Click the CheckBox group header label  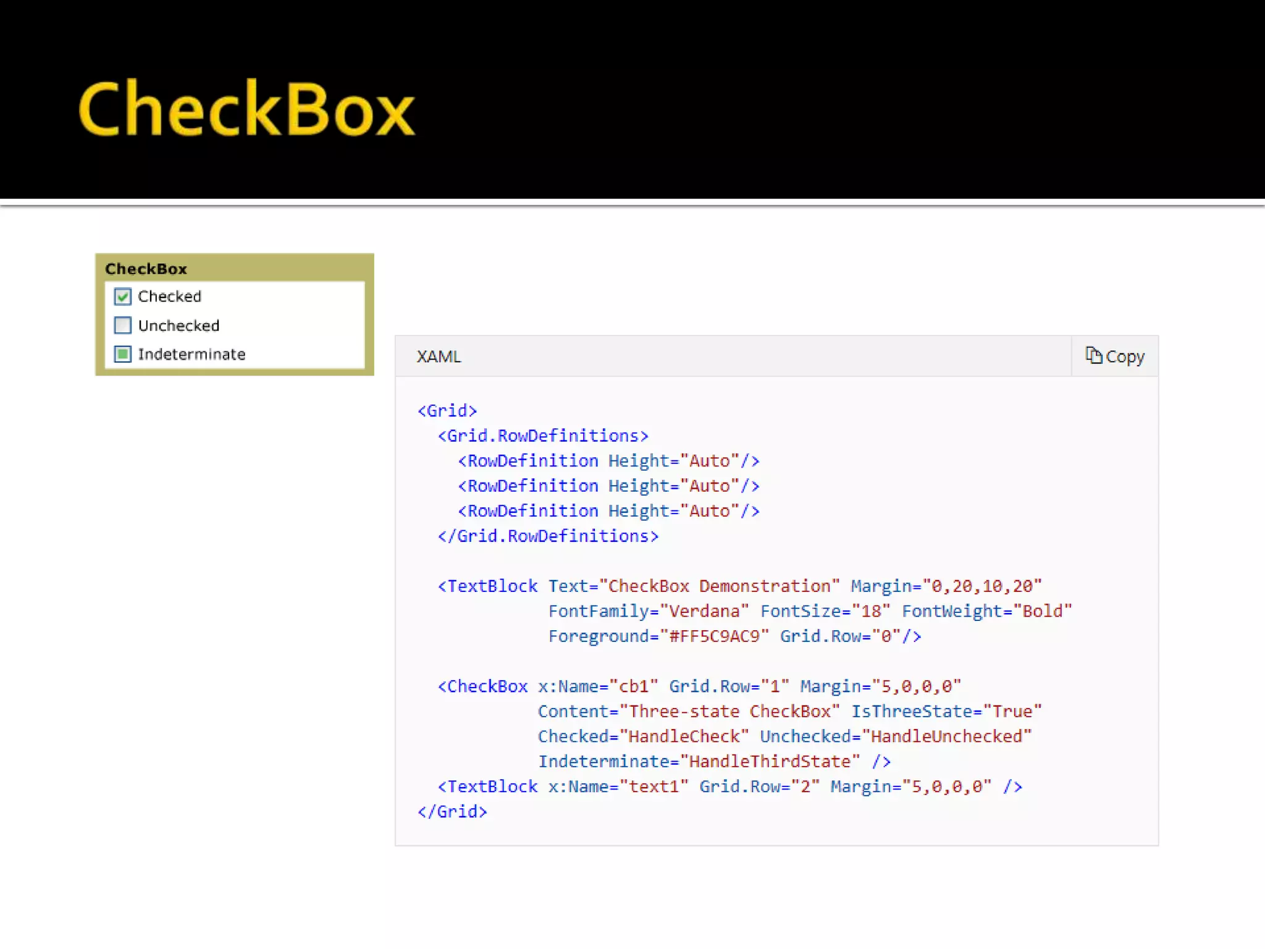click(x=146, y=269)
